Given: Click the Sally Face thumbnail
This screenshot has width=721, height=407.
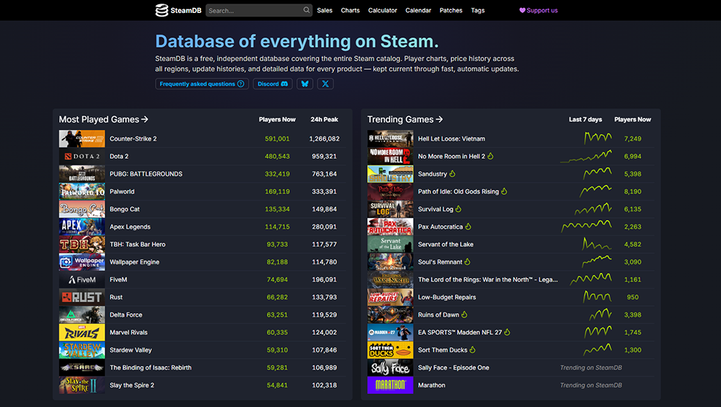Looking at the screenshot, I should (390, 367).
